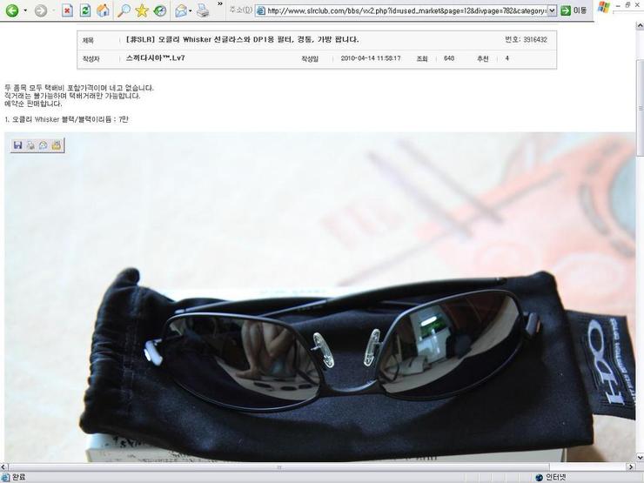Viewport: 644px width, 483px height.
Task: Stop loading with the red X page icon
Action: [x=67, y=10]
